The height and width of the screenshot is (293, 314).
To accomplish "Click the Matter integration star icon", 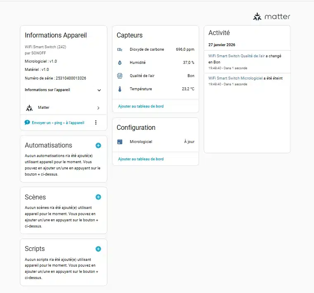I will tap(29, 108).
